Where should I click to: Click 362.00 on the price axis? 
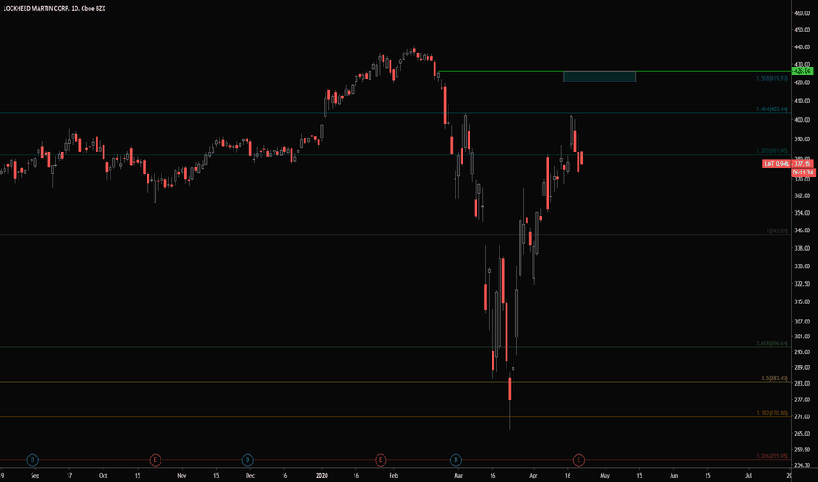(802, 195)
